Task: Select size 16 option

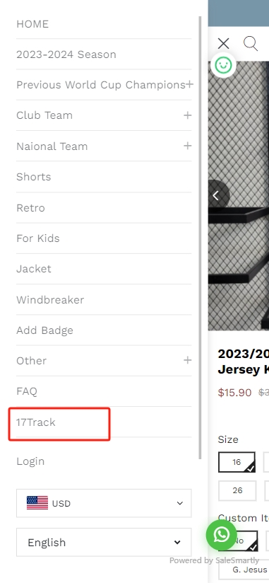Action: click(237, 462)
